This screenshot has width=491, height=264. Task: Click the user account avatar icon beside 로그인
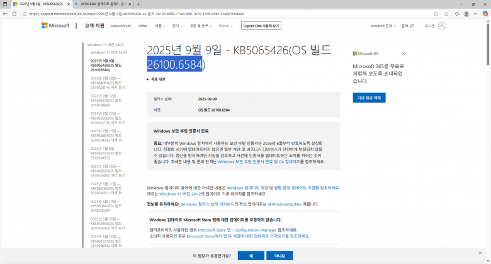click(x=443, y=26)
